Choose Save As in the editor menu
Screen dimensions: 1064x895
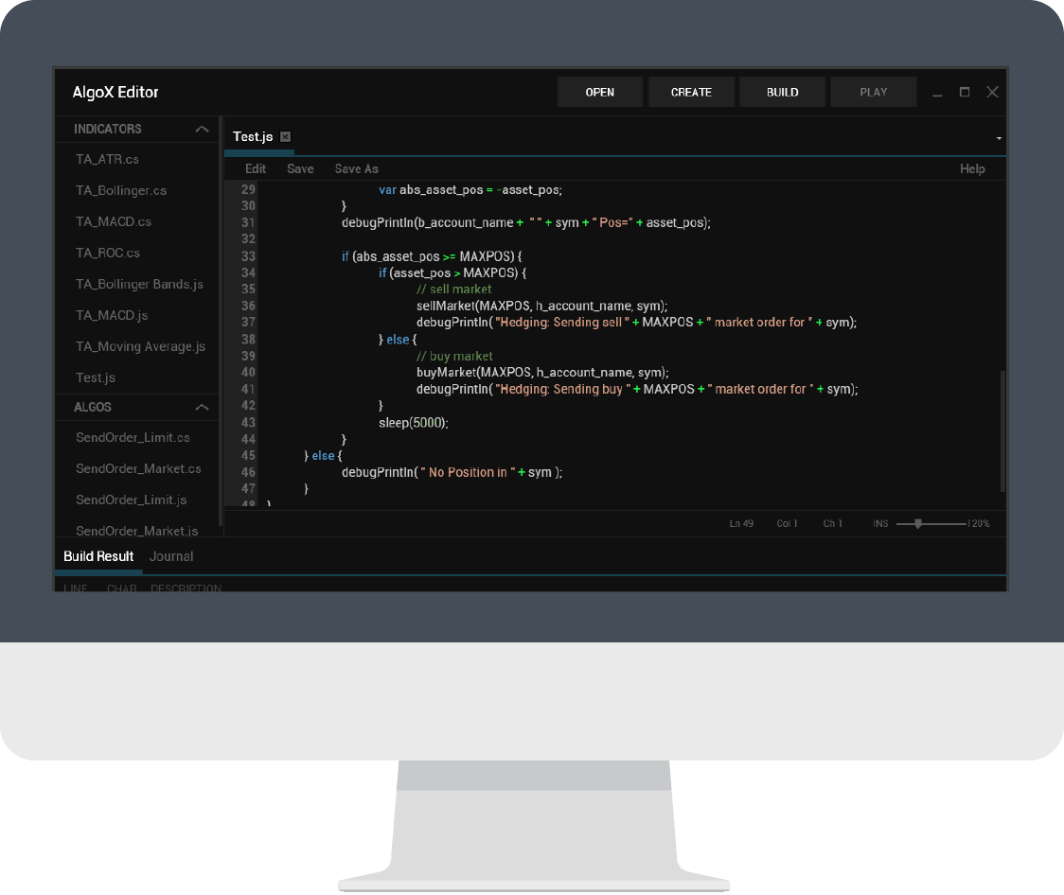tap(356, 168)
